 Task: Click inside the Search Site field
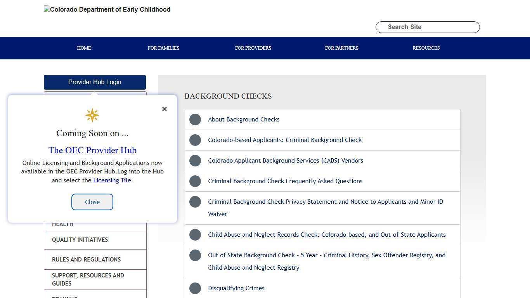pyautogui.click(x=427, y=27)
